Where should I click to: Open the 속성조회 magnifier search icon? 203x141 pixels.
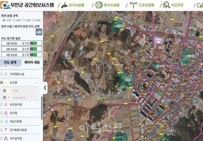pos(167,5)
